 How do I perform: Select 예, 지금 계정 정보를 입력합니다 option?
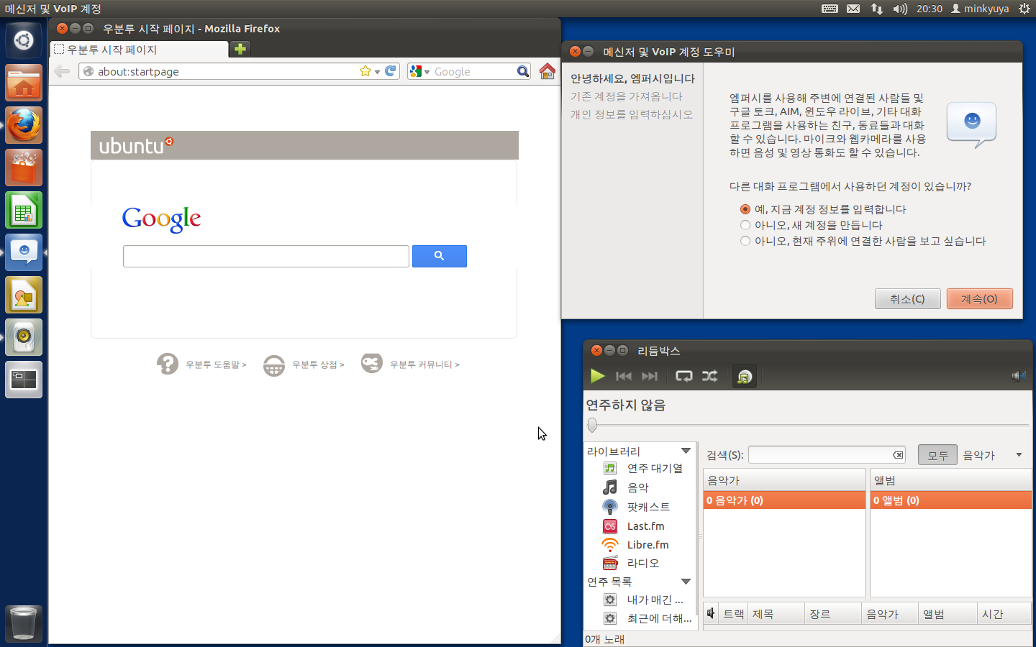point(823,209)
